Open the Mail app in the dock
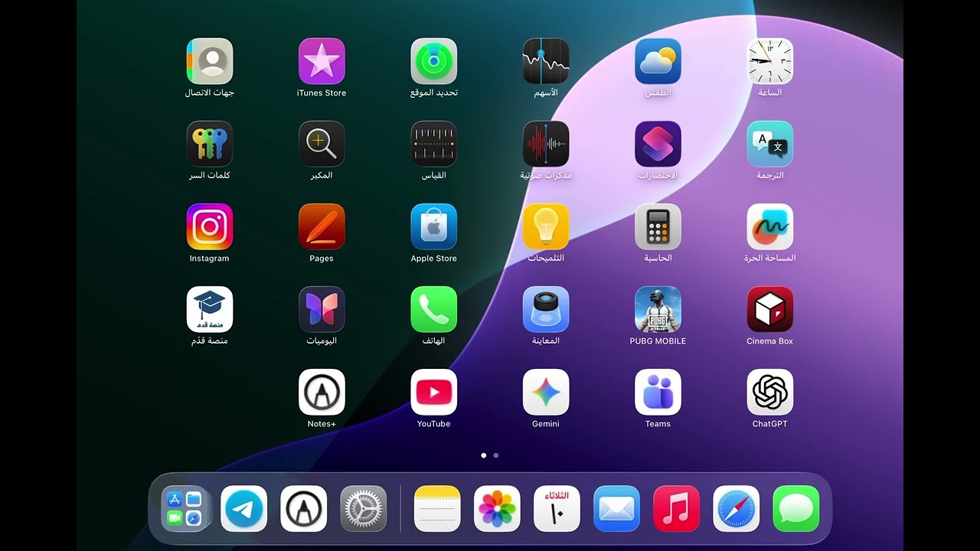This screenshot has width=980, height=551. [616, 509]
